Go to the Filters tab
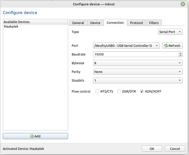The width and height of the screenshot is (189, 155). (x=154, y=23)
